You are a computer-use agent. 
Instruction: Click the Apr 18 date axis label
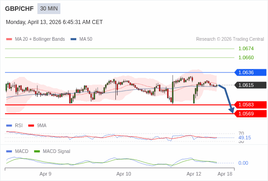tap(225, 174)
